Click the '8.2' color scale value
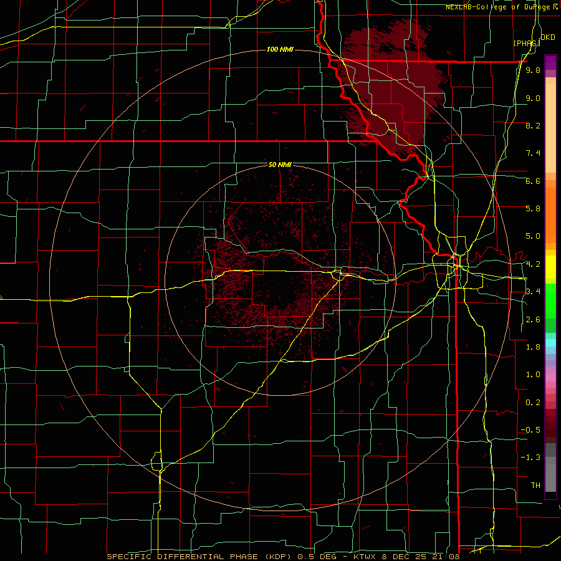Viewport: 561px width, 561px height. (x=533, y=125)
